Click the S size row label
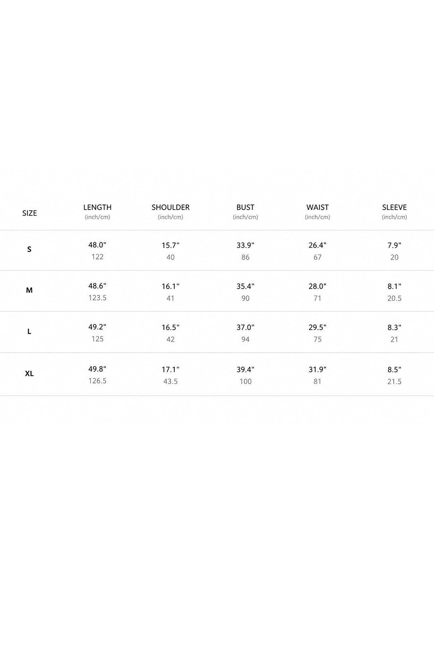Viewport: 434px width, 651px height. coord(29,249)
